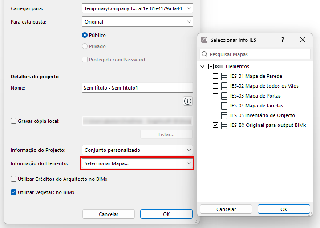Click the Archicad logo in dialog title
Image resolution: width=320 pixels, height=228 pixels.
click(204, 40)
